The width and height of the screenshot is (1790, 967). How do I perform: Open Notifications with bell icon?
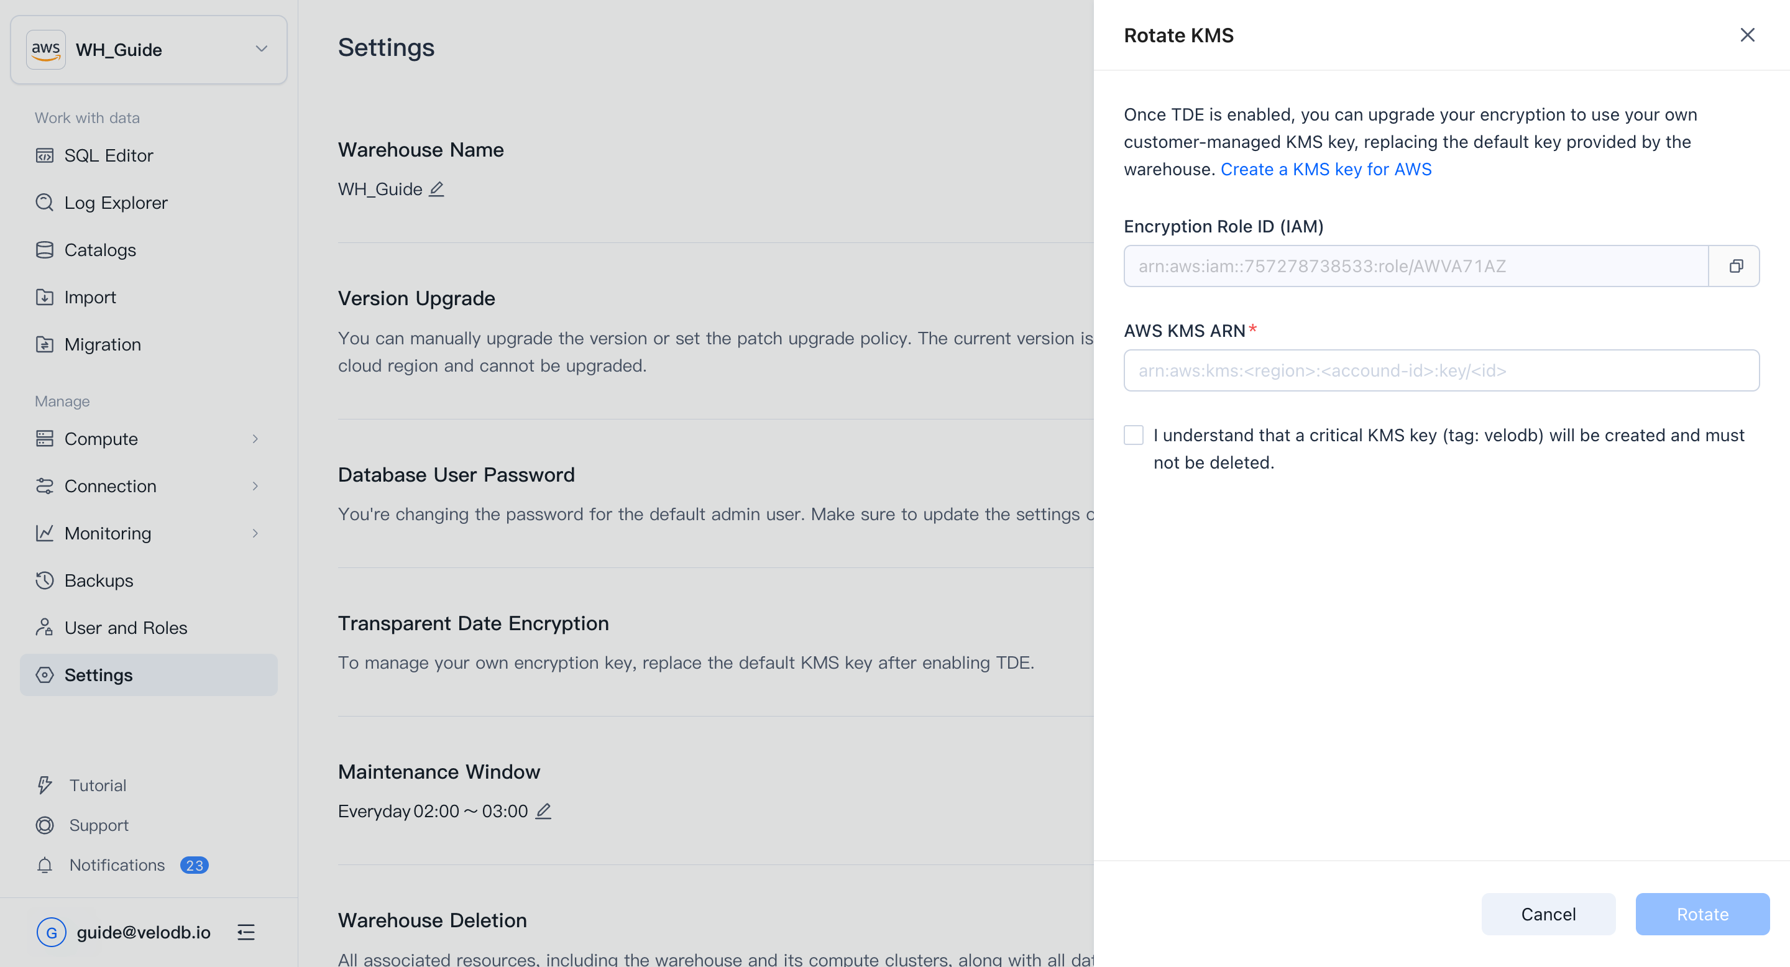pos(45,865)
